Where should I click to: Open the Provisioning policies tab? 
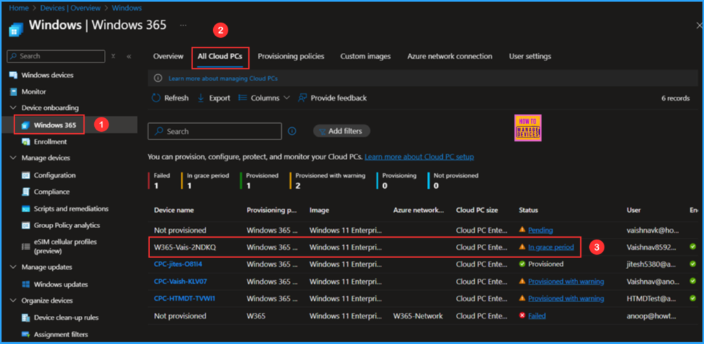point(291,56)
